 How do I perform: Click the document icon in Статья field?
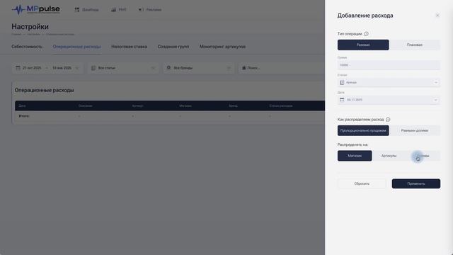click(342, 83)
